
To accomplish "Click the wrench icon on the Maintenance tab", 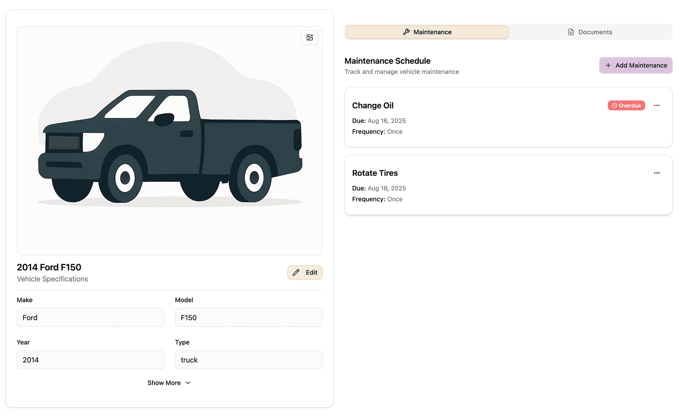I will click(x=406, y=32).
